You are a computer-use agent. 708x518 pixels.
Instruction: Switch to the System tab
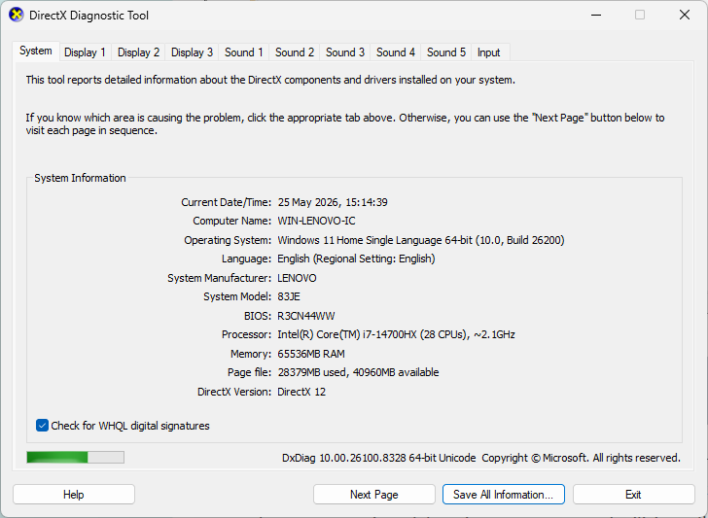click(x=36, y=51)
